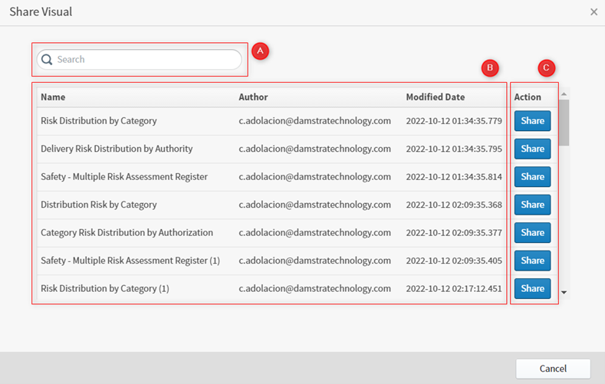The image size is (605, 384).
Task: Click the Action column header
Action: click(x=528, y=97)
